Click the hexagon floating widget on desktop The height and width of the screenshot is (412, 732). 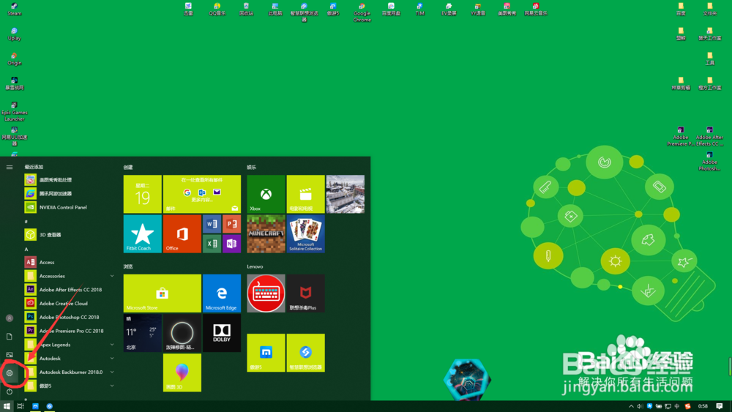[467, 379]
